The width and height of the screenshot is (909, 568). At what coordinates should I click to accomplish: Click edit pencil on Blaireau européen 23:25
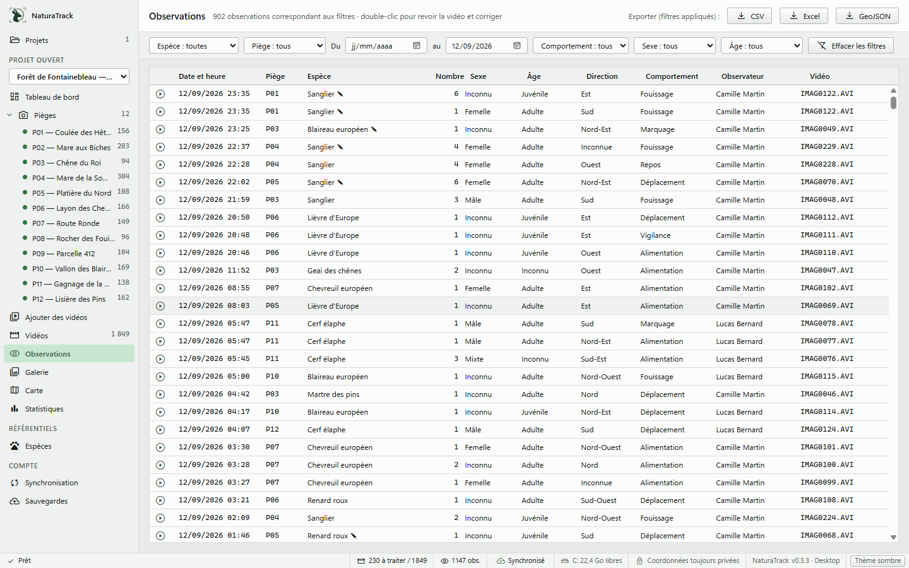374,129
